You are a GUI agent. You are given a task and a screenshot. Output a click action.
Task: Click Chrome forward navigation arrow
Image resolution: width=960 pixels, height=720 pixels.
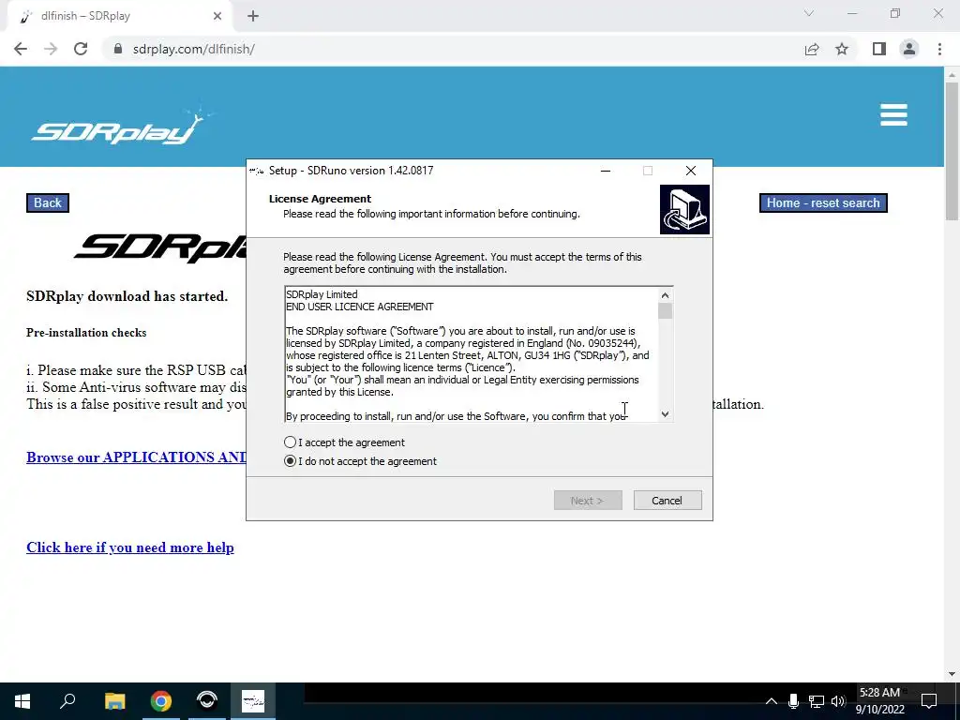51,49
